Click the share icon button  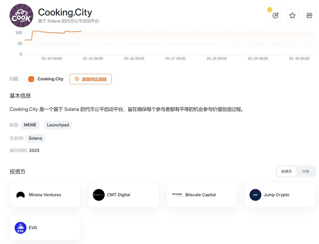309,15
